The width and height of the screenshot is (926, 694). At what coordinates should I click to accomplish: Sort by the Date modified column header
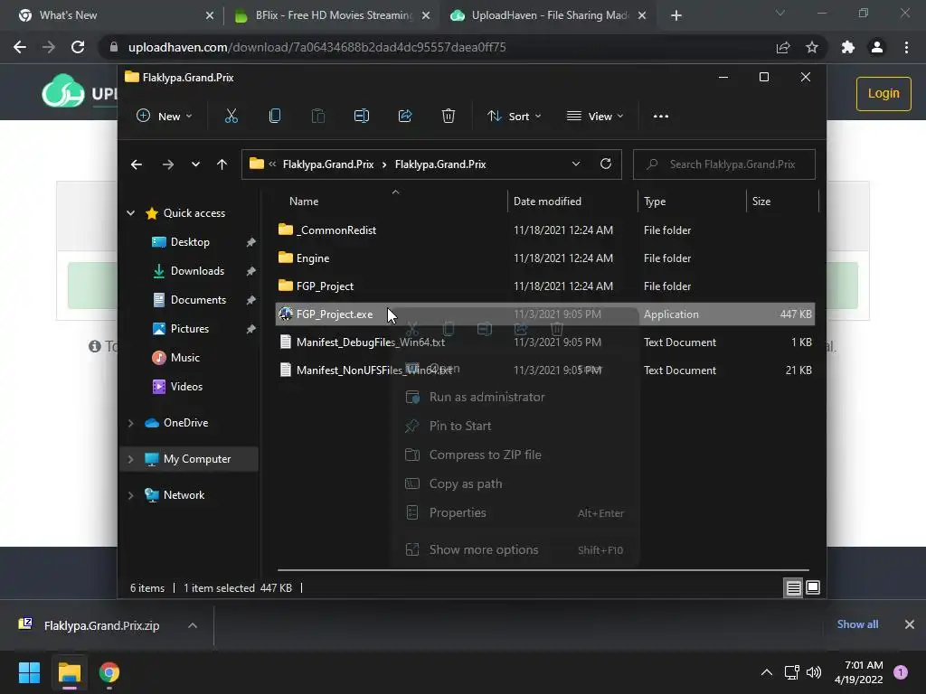[547, 202]
